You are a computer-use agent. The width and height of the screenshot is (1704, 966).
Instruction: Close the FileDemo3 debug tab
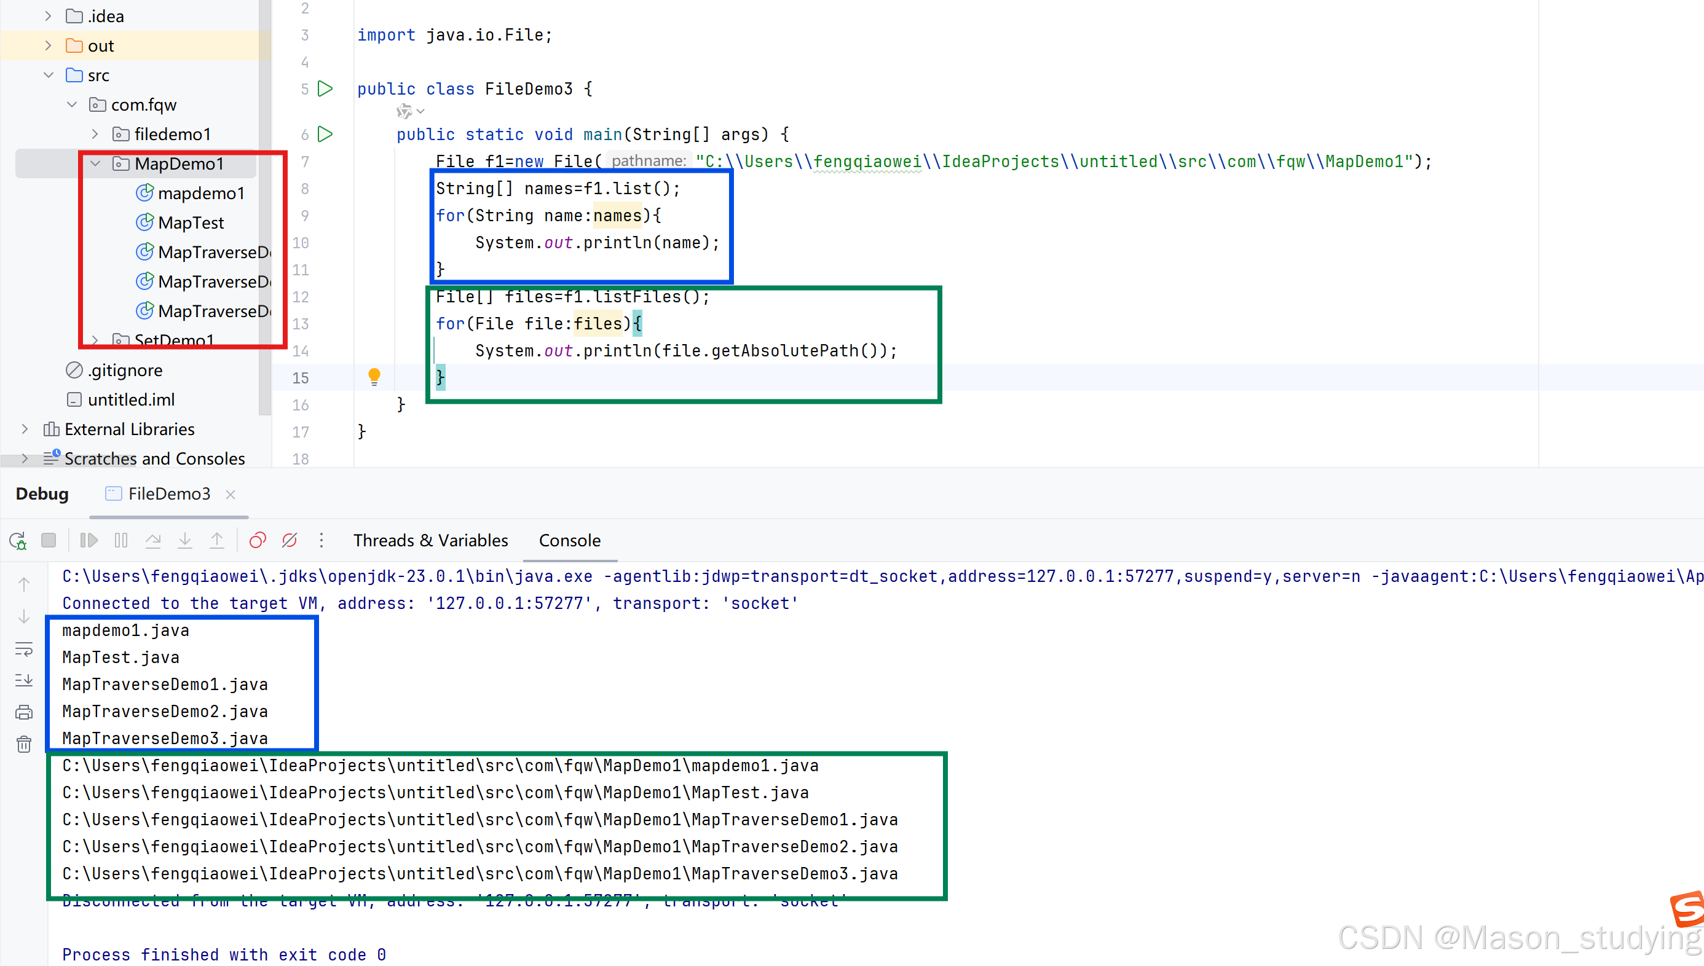coord(231,494)
